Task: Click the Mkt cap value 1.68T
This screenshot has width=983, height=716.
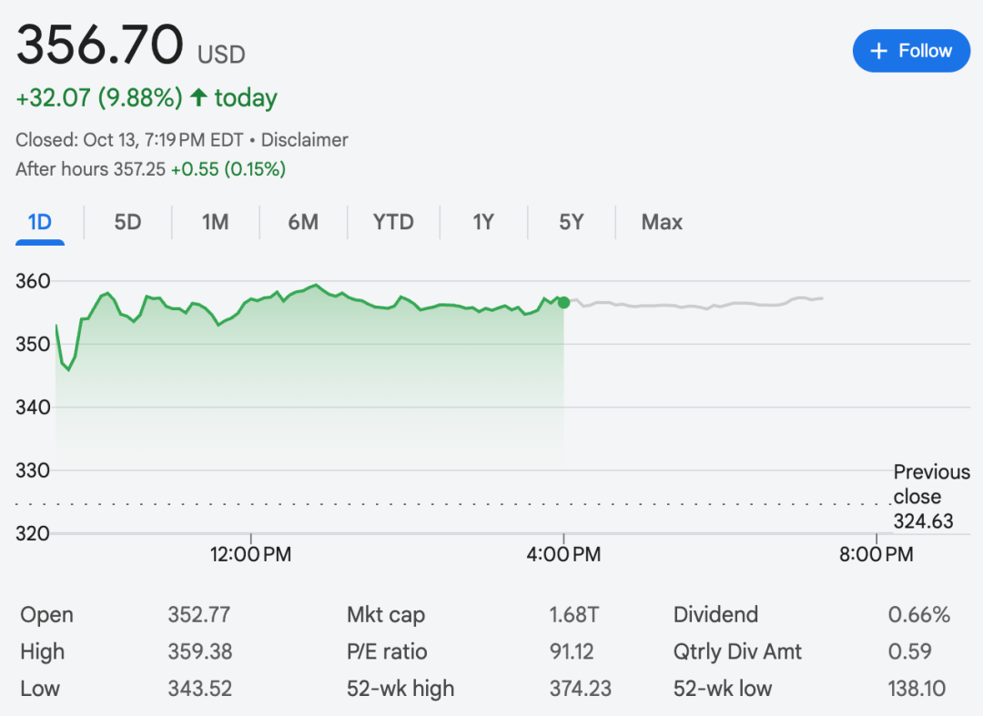Action: (573, 615)
